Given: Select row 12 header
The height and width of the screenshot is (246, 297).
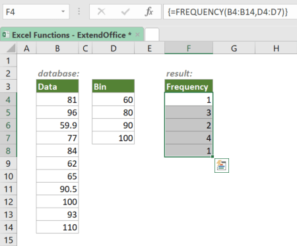Looking at the screenshot, I should [x=9, y=202].
